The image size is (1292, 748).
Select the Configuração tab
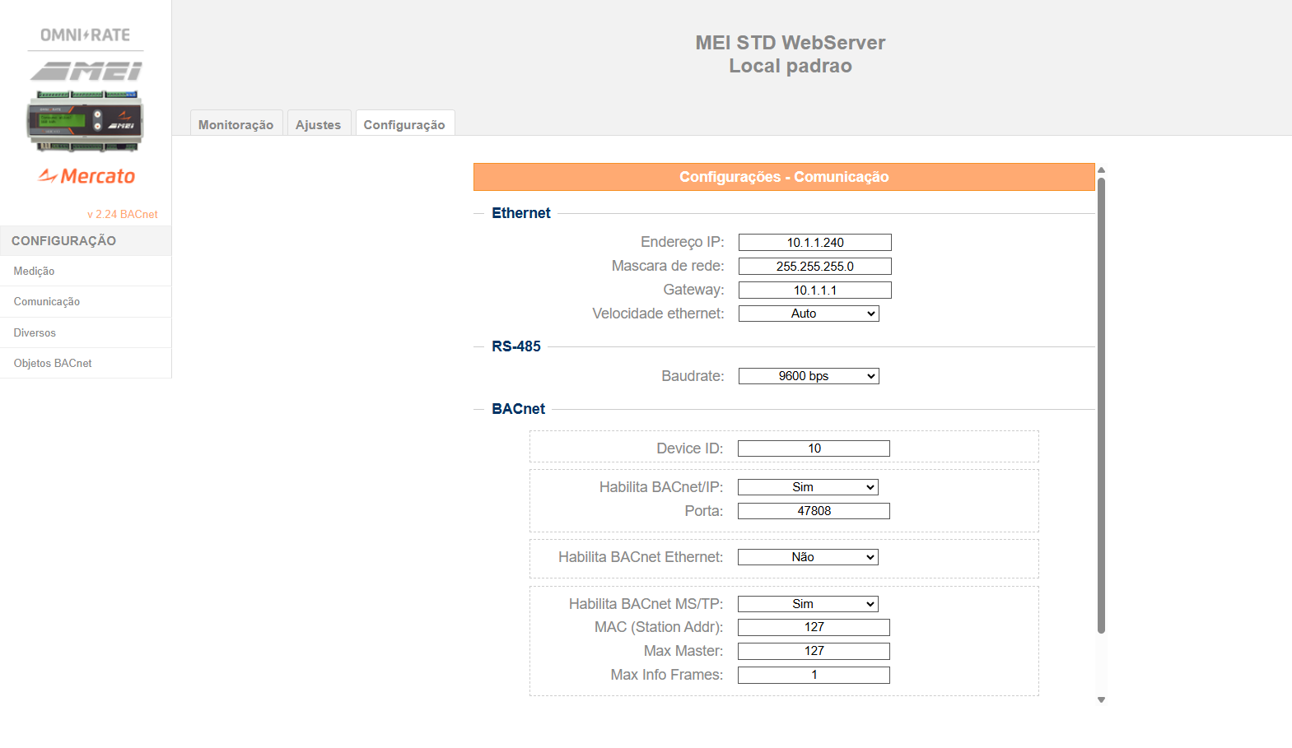point(404,123)
